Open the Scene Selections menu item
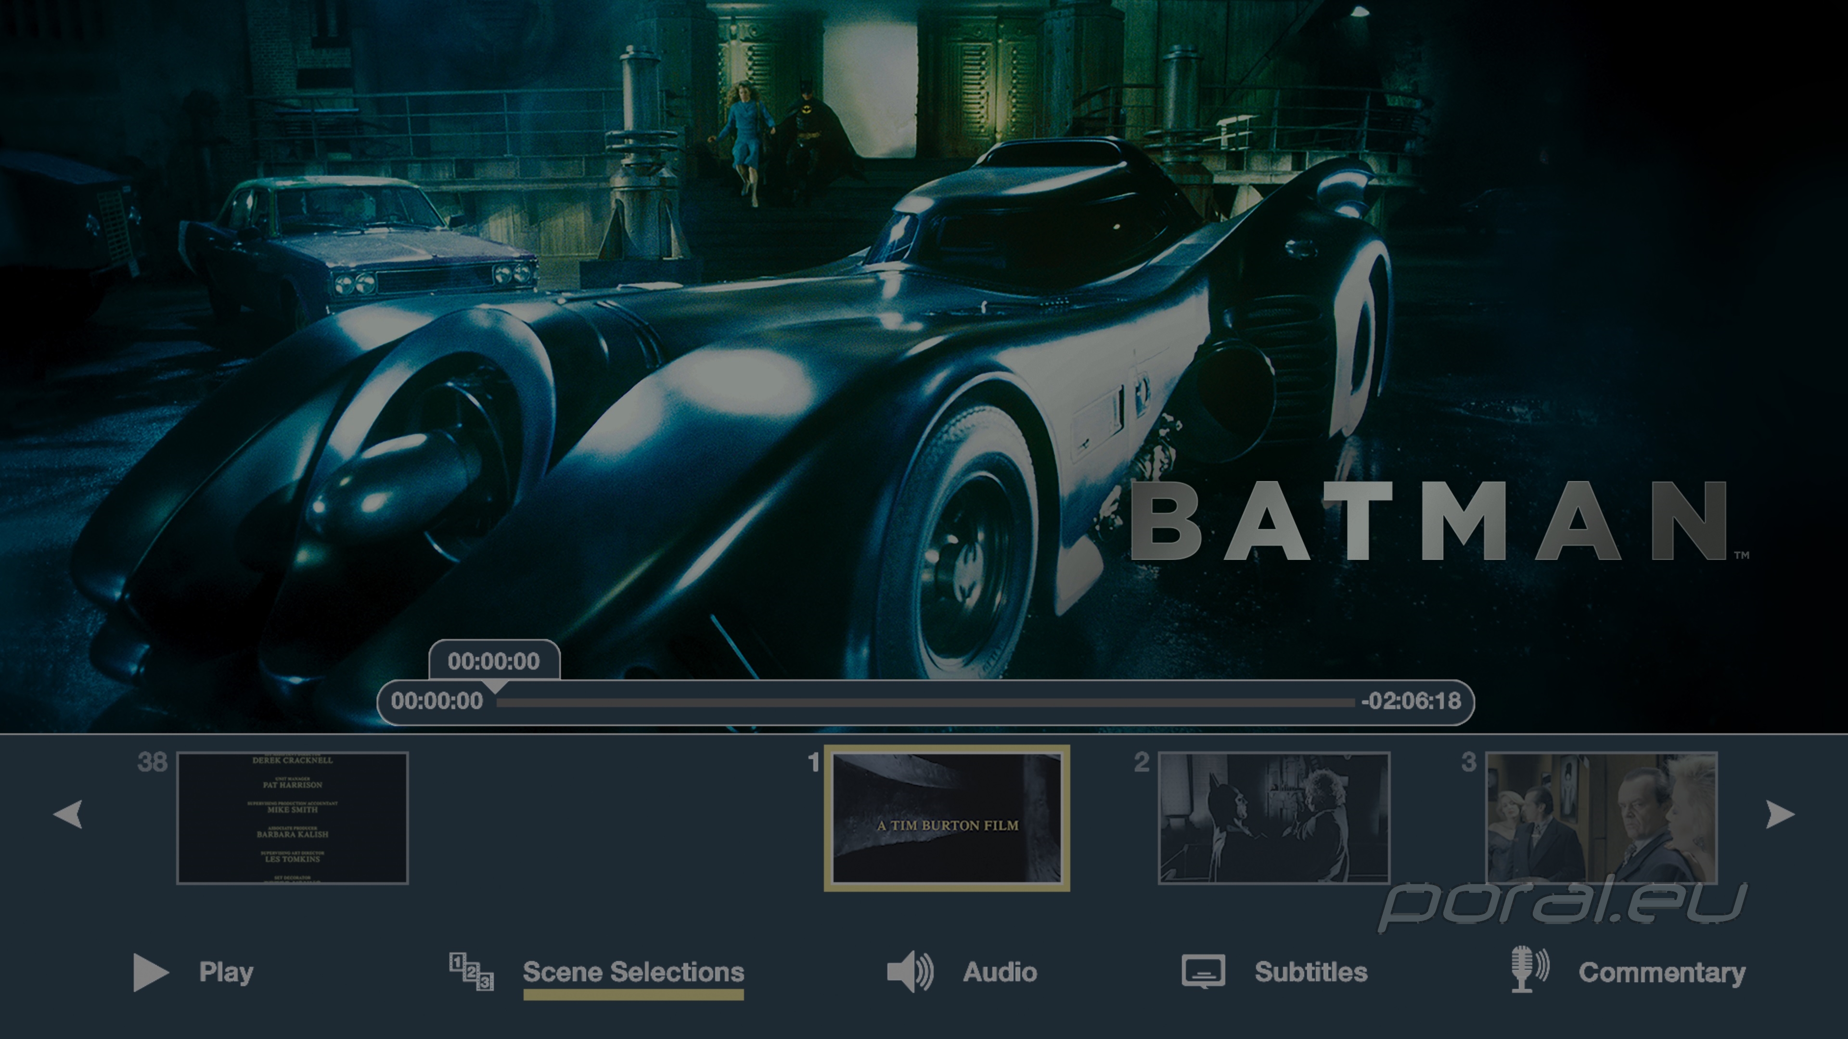This screenshot has height=1039, width=1848. point(633,972)
